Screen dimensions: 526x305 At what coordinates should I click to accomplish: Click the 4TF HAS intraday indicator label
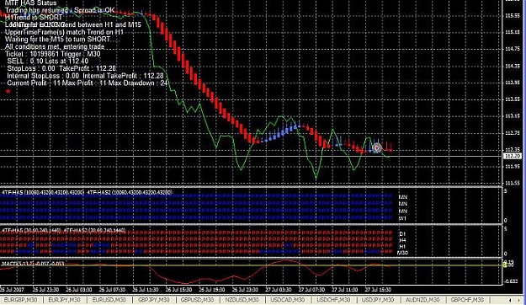pos(64,230)
